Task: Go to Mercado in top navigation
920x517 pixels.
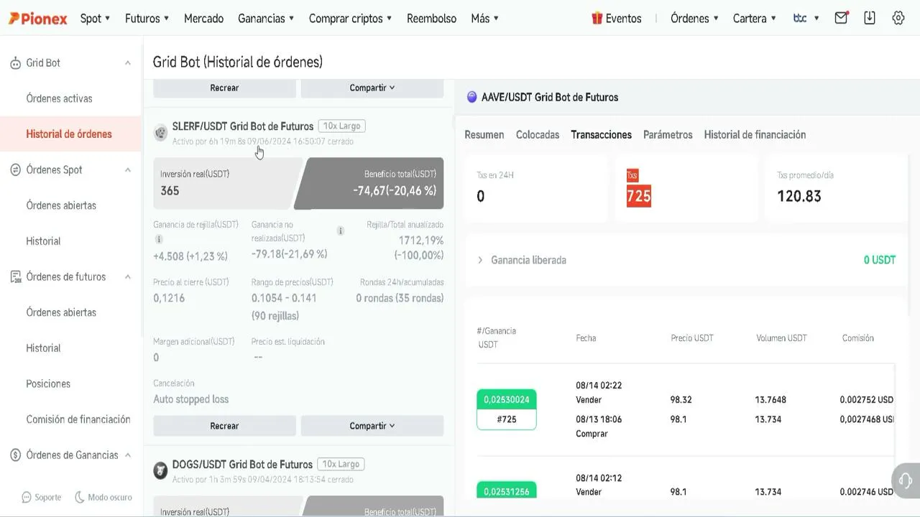Action: coord(203,19)
